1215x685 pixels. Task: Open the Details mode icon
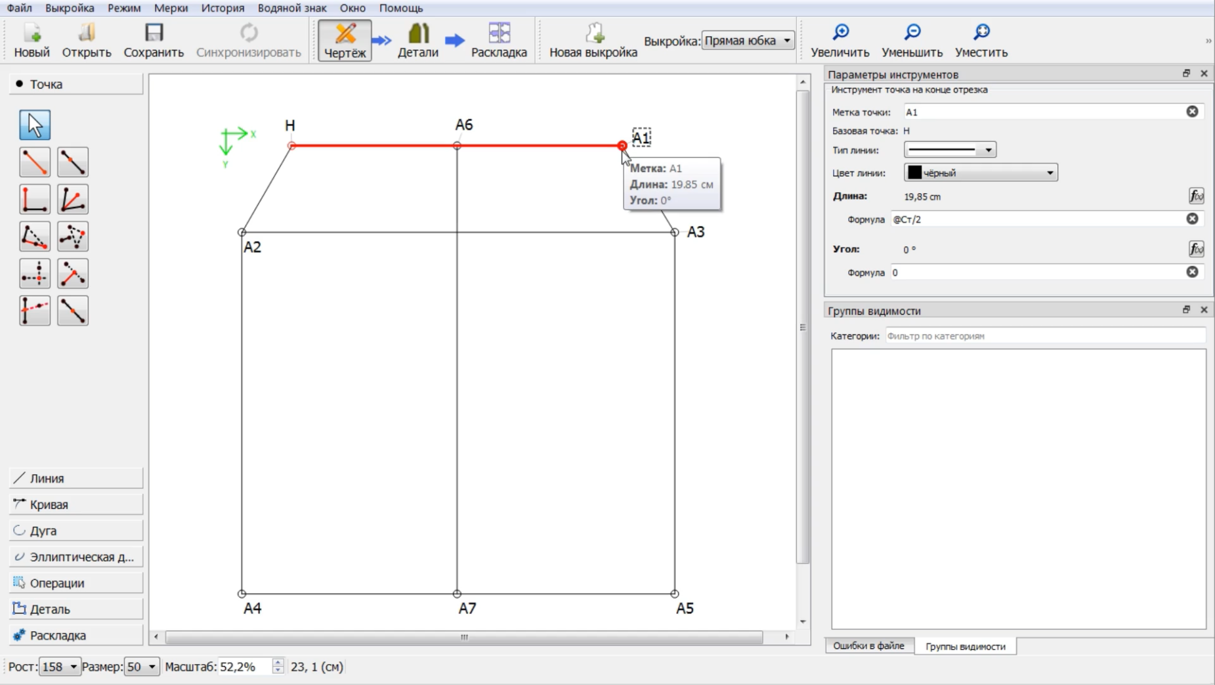click(x=418, y=40)
